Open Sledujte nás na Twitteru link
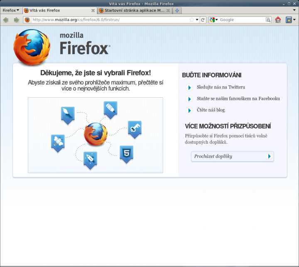299x267 pixels. pyautogui.click(x=221, y=87)
